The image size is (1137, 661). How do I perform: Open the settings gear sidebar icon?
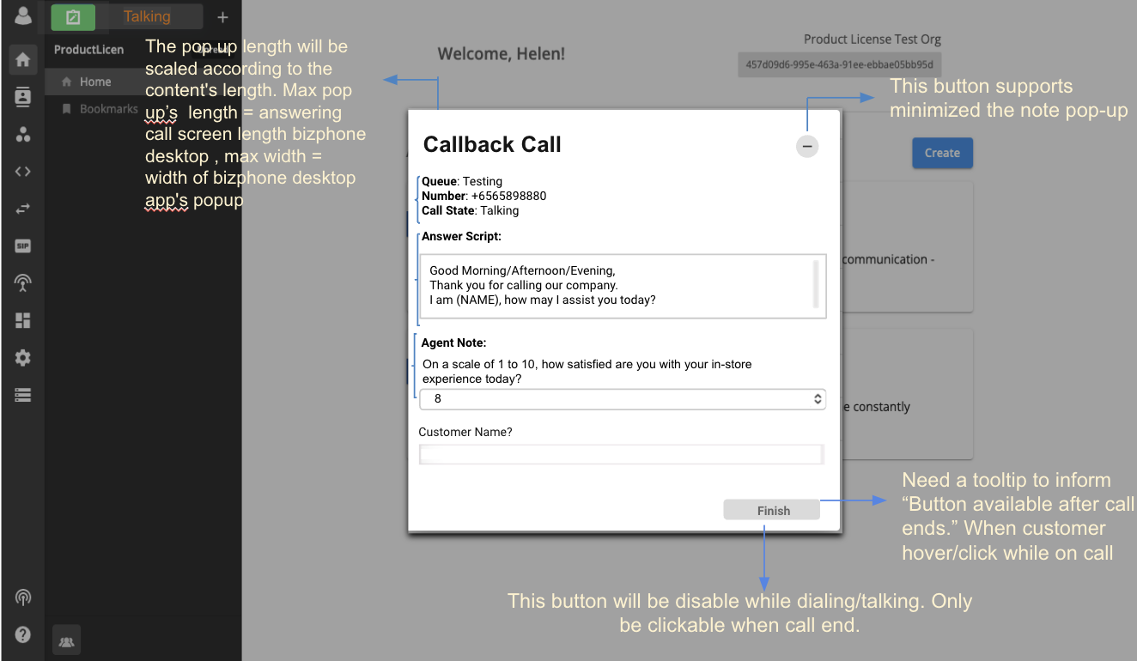pos(23,358)
